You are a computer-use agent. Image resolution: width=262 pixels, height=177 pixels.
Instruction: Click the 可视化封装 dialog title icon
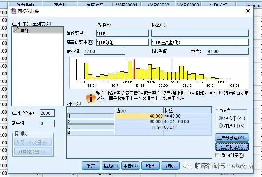(14, 11)
